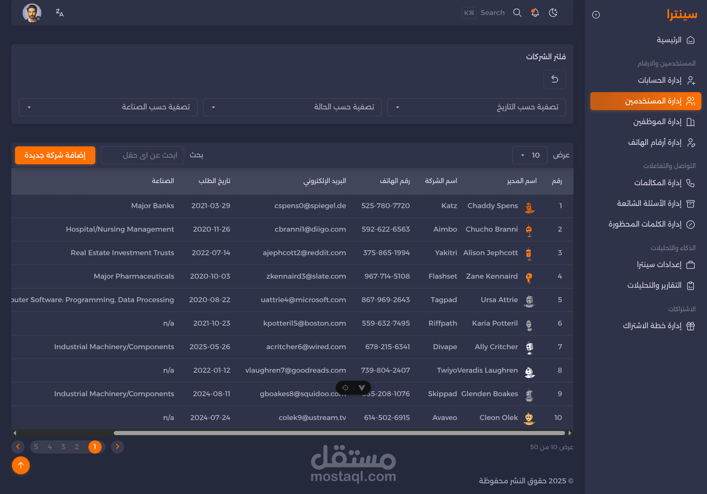The image size is (707, 494).
Task: Click the horizontal table scrollbar
Action: click(x=339, y=433)
